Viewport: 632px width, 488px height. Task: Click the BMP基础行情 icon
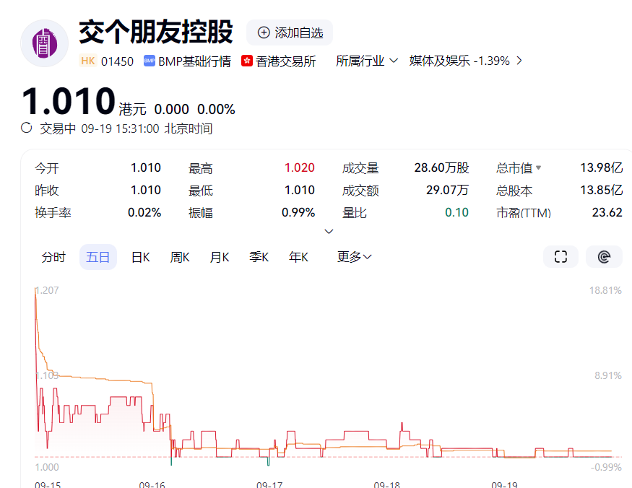150,61
